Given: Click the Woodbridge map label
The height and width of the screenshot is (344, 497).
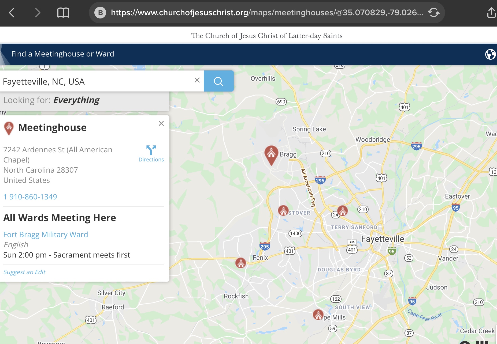Looking at the screenshot, I should tap(373, 139).
